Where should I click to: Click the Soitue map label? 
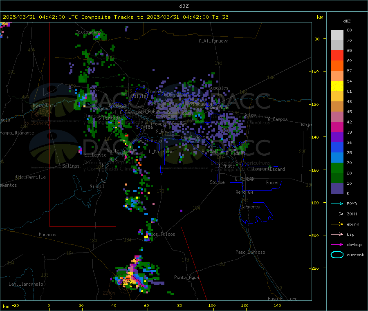[x=217, y=182]
